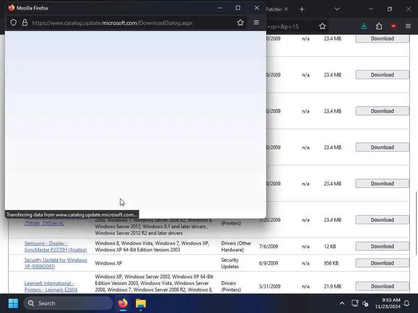418x313 pixels.
Task: Open the network status tray icon
Action: click(355, 303)
